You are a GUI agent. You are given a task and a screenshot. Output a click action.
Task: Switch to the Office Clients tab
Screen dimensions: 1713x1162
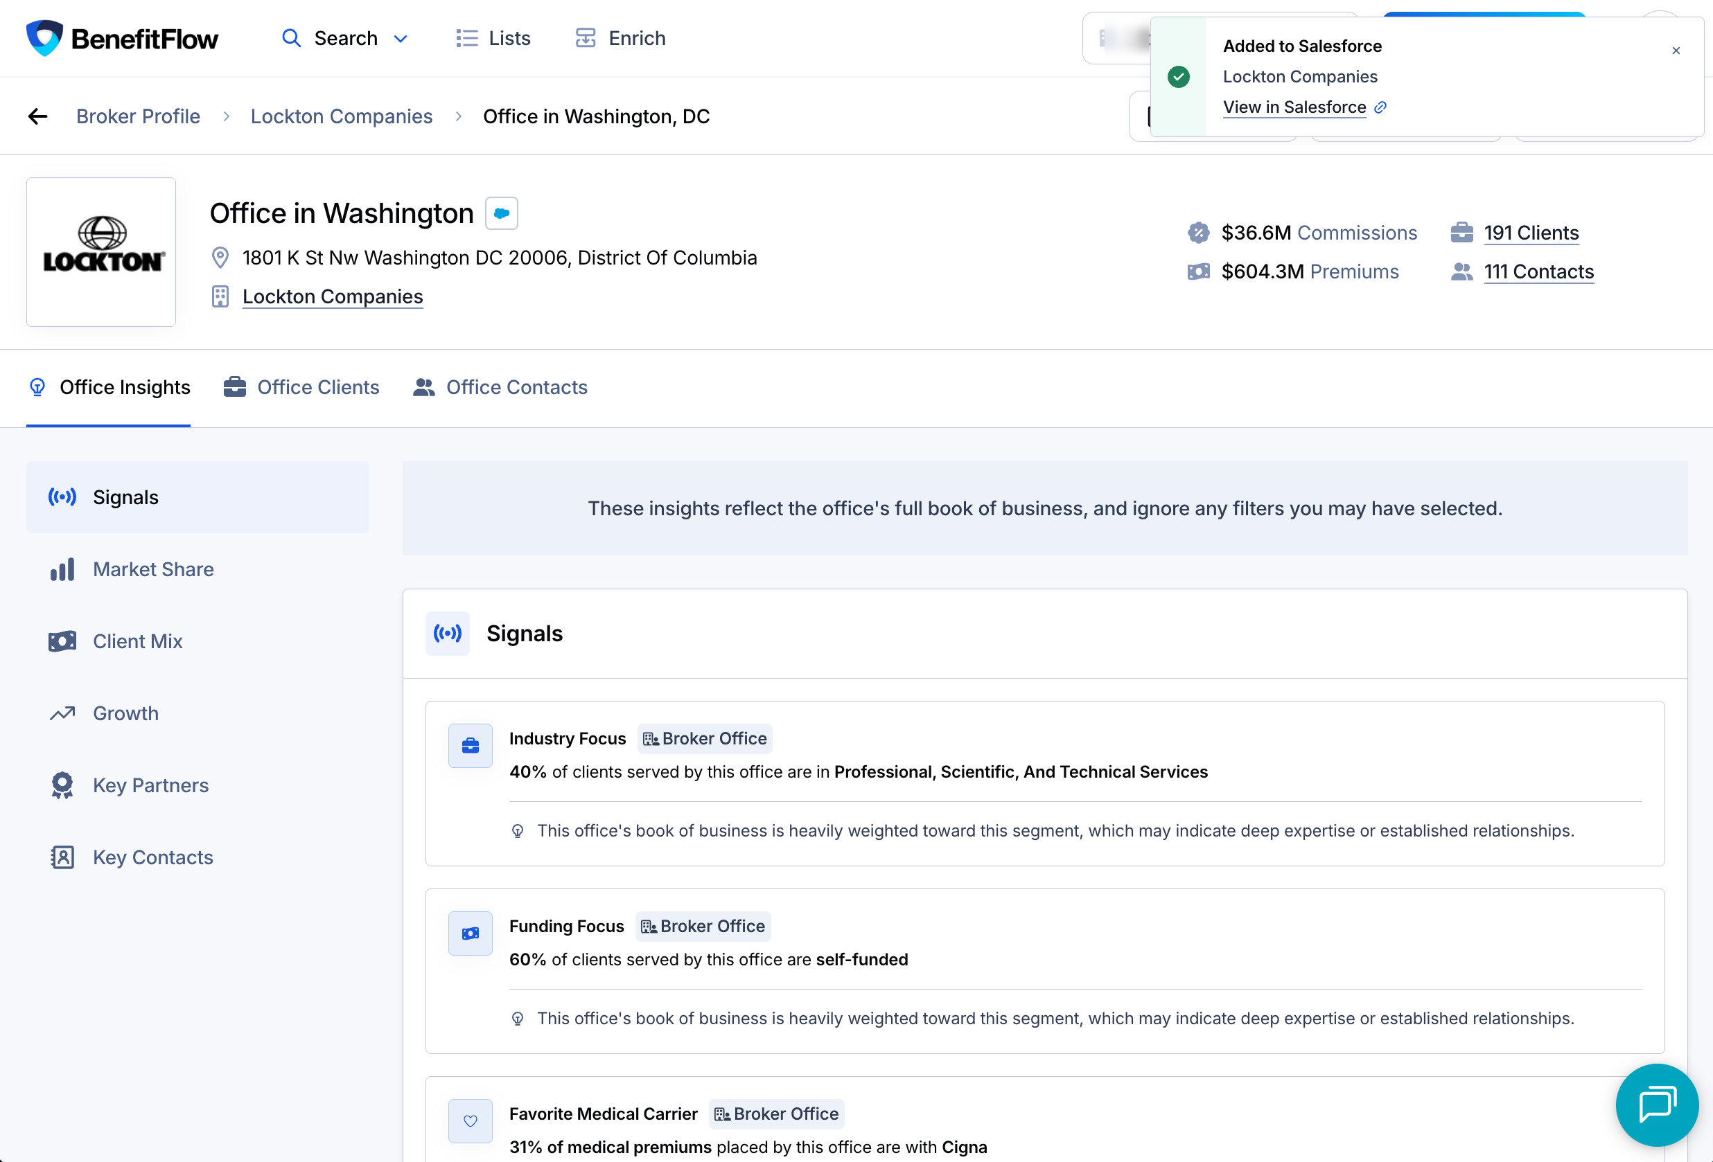tap(301, 387)
